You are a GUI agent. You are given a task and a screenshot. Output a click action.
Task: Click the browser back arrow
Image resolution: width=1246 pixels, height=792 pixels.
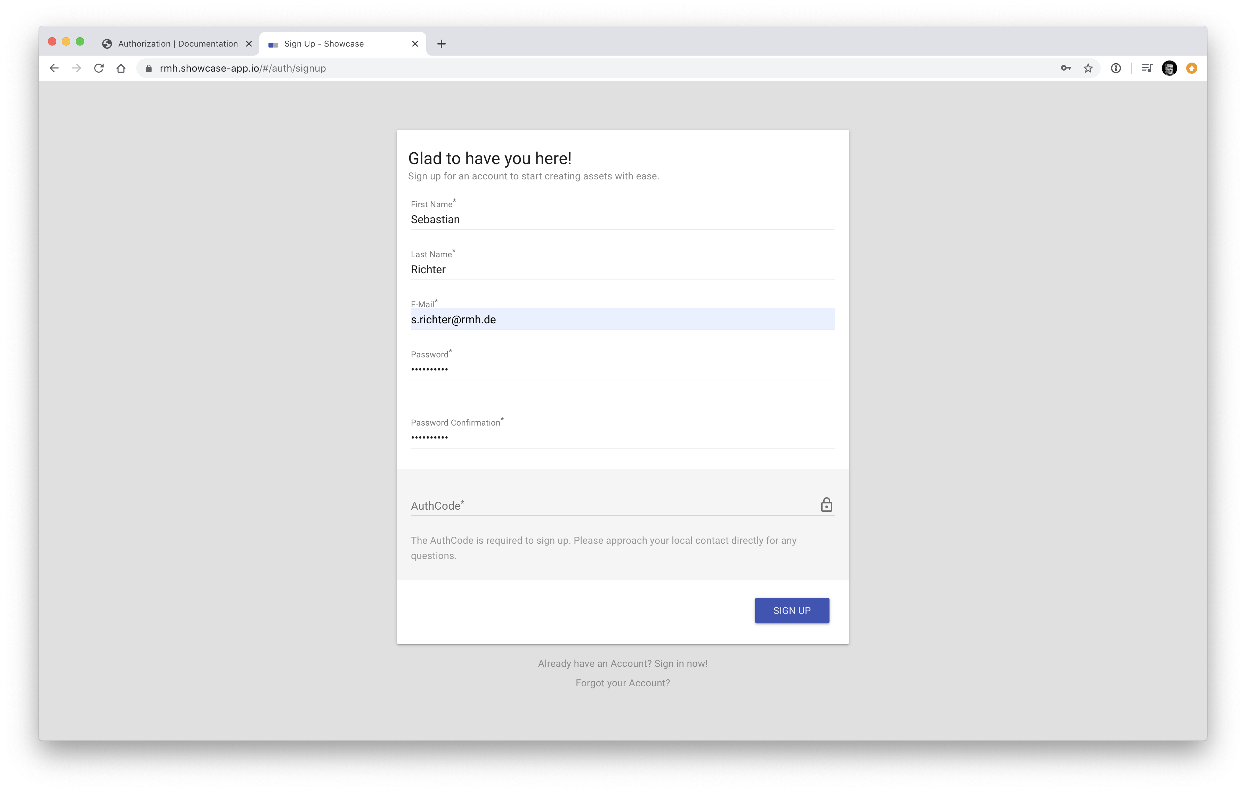[x=54, y=68]
